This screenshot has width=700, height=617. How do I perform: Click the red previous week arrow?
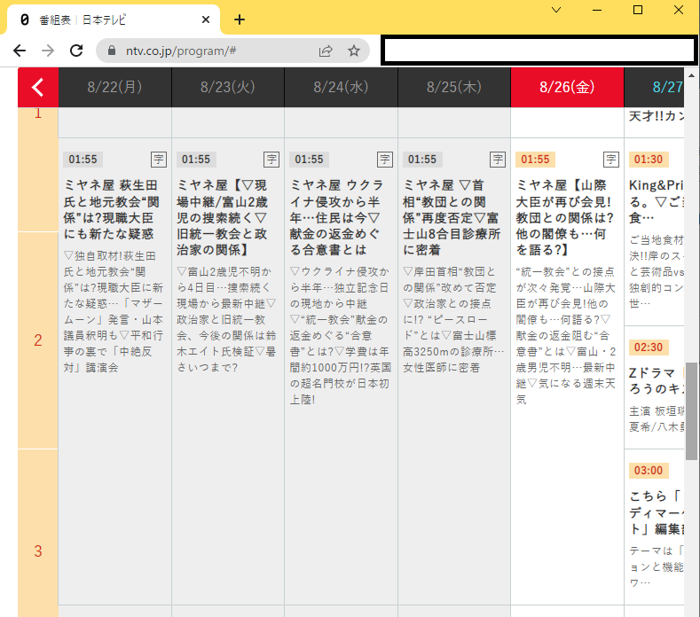pos(38,87)
